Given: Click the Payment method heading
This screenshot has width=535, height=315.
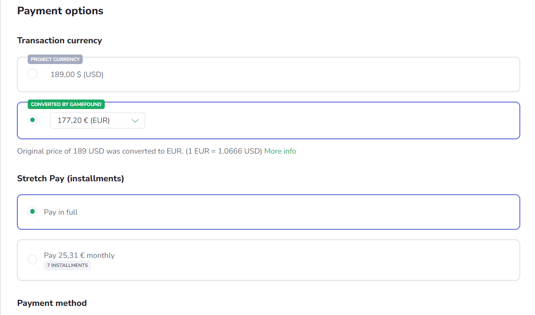Looking at the screenshot, I should (x=52, y=303).
